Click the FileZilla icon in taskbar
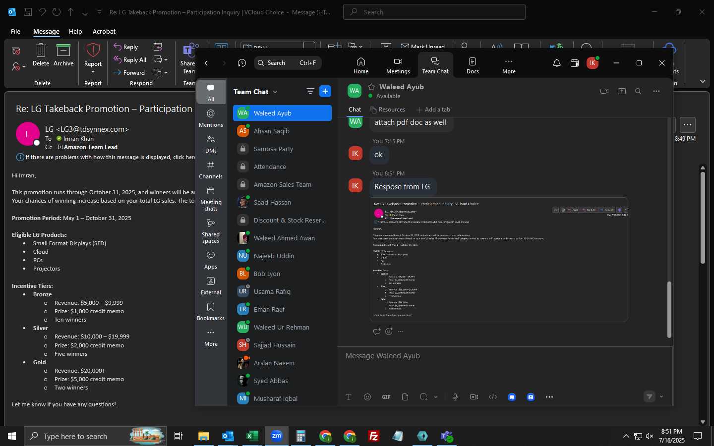The width and height of the screenshot is (714, 446). (374, 436)
